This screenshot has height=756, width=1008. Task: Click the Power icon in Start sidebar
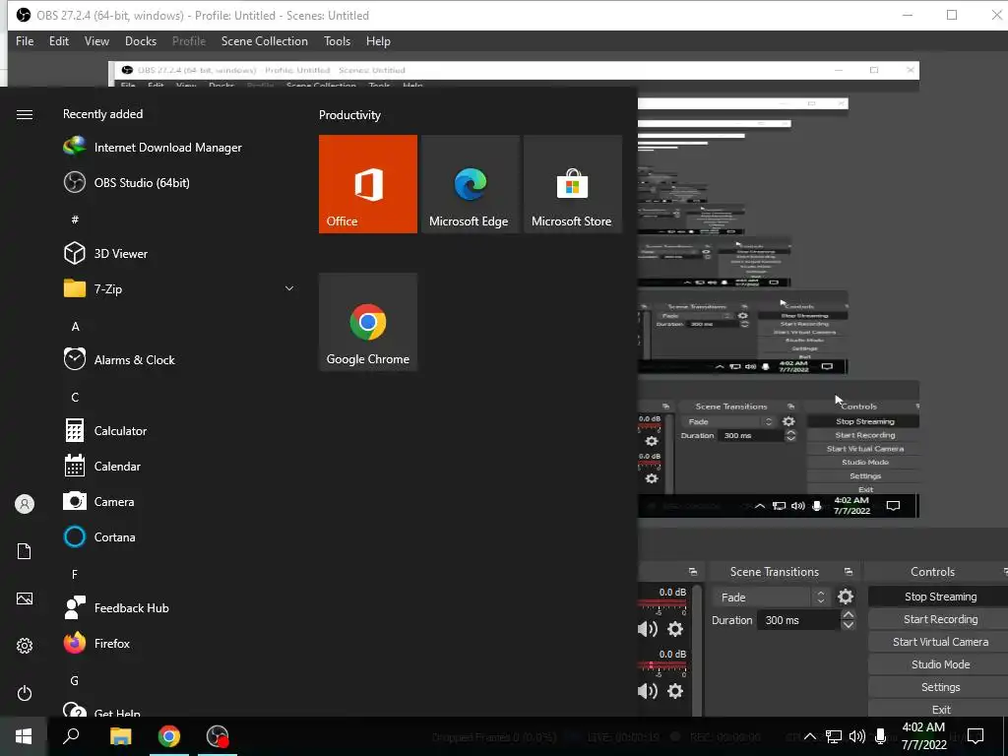tap(25, 693)
